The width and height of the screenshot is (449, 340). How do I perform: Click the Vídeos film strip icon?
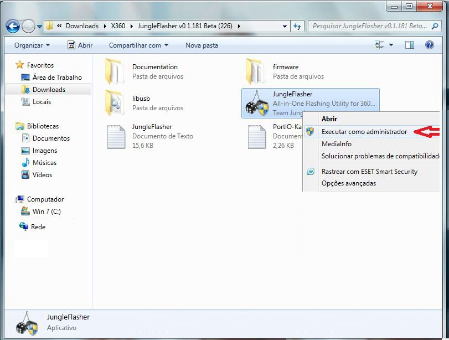25,174
